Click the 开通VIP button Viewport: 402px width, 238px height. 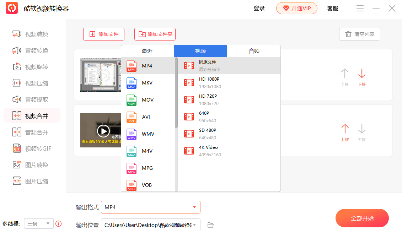click(297, 8)
